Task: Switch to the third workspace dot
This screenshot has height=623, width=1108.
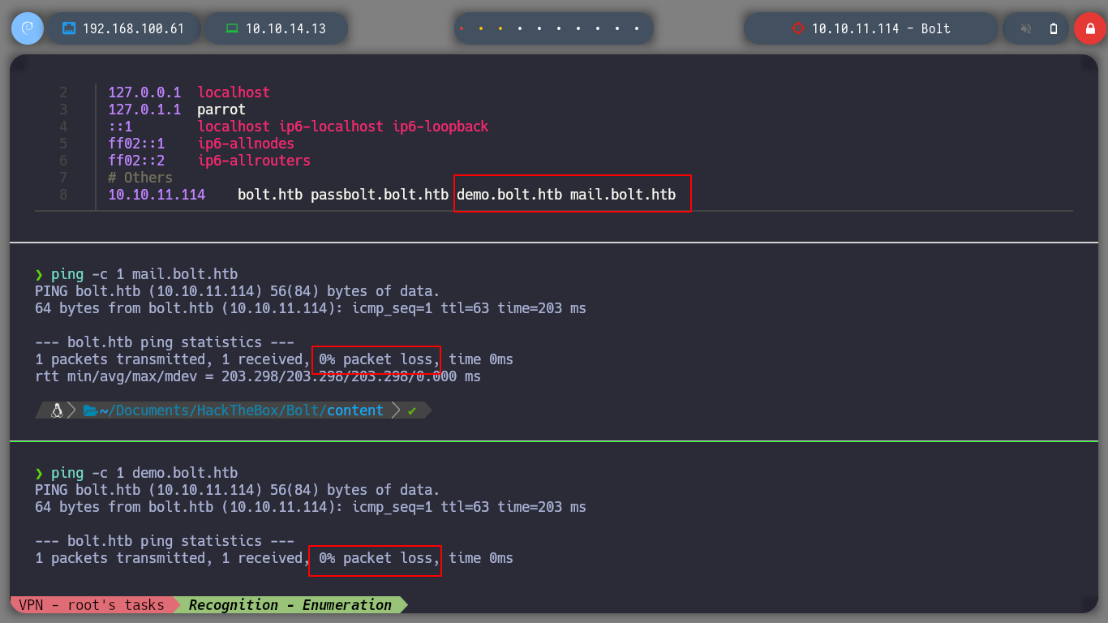Action: (x=500, y=28)
